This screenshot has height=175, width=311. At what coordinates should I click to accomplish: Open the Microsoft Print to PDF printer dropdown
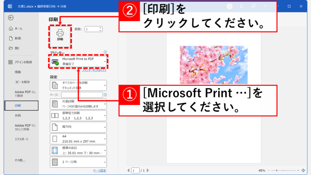tap(78, 61)
